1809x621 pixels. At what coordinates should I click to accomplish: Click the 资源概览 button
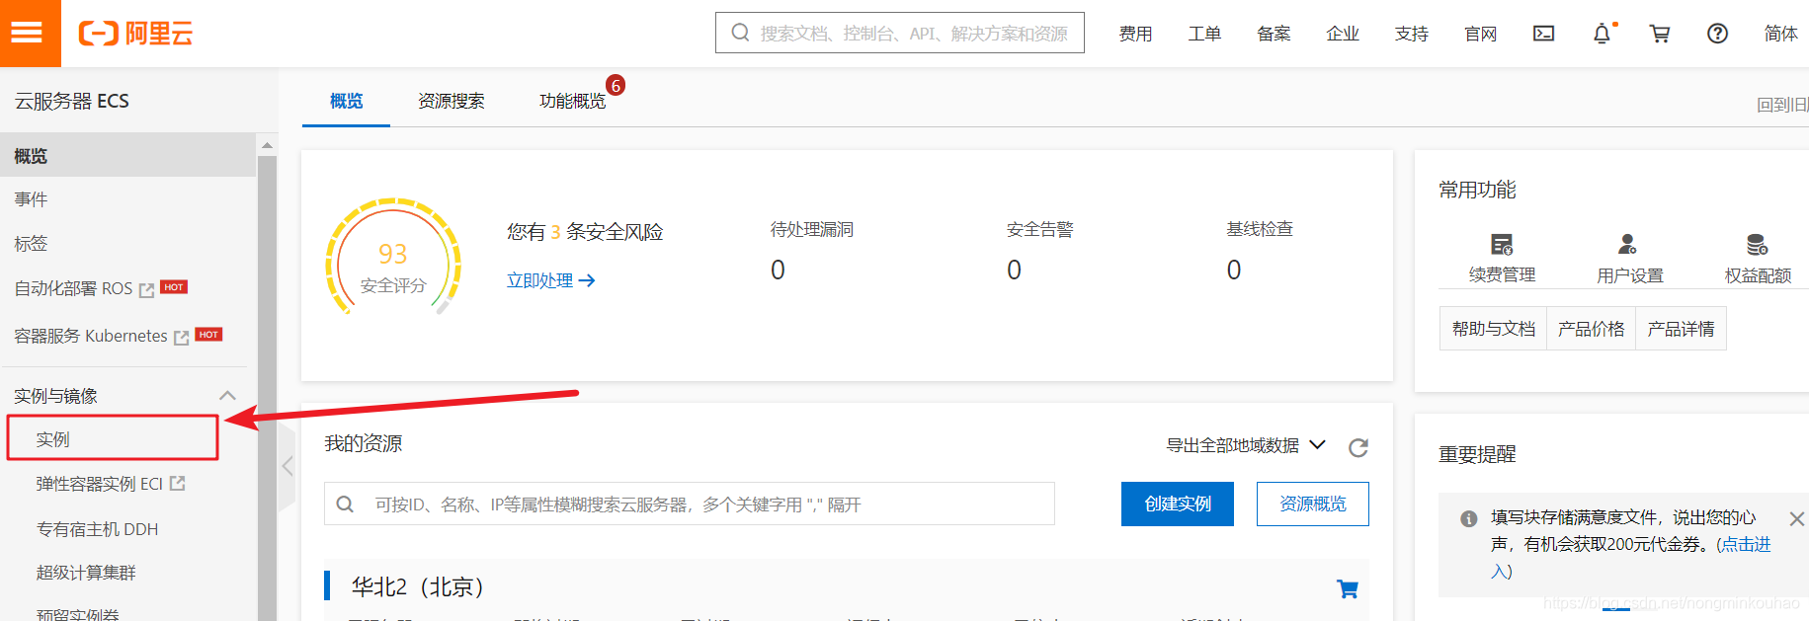(x=1313, y=504)
